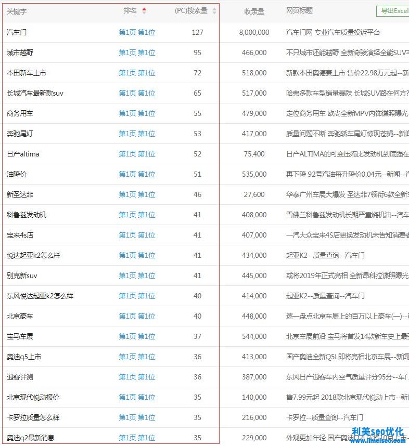Select keyword 别克新suv
409x446 pixels.
tap(22, 276)
